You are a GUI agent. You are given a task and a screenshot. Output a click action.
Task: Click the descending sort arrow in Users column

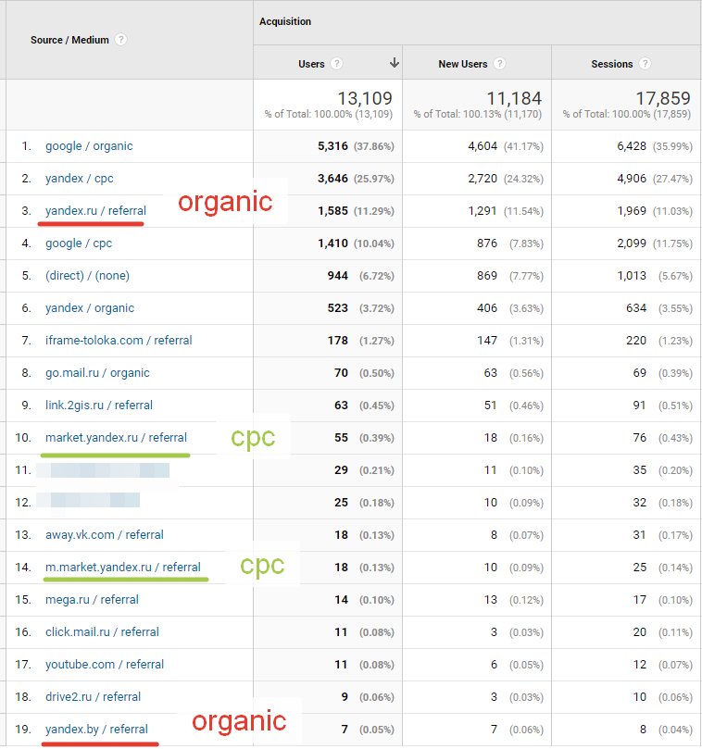395,63
